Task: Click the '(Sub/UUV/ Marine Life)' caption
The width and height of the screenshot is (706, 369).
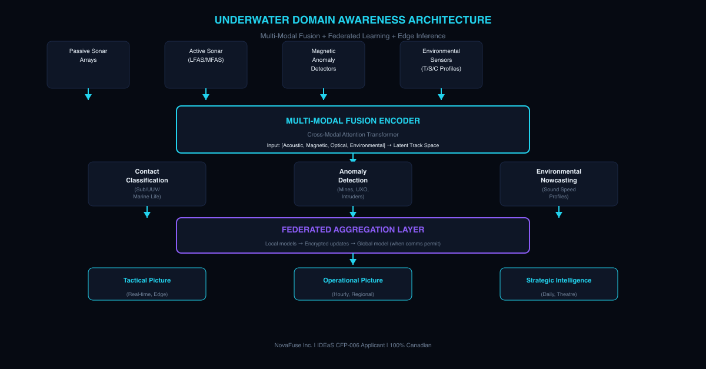Action: click(147, 193)
